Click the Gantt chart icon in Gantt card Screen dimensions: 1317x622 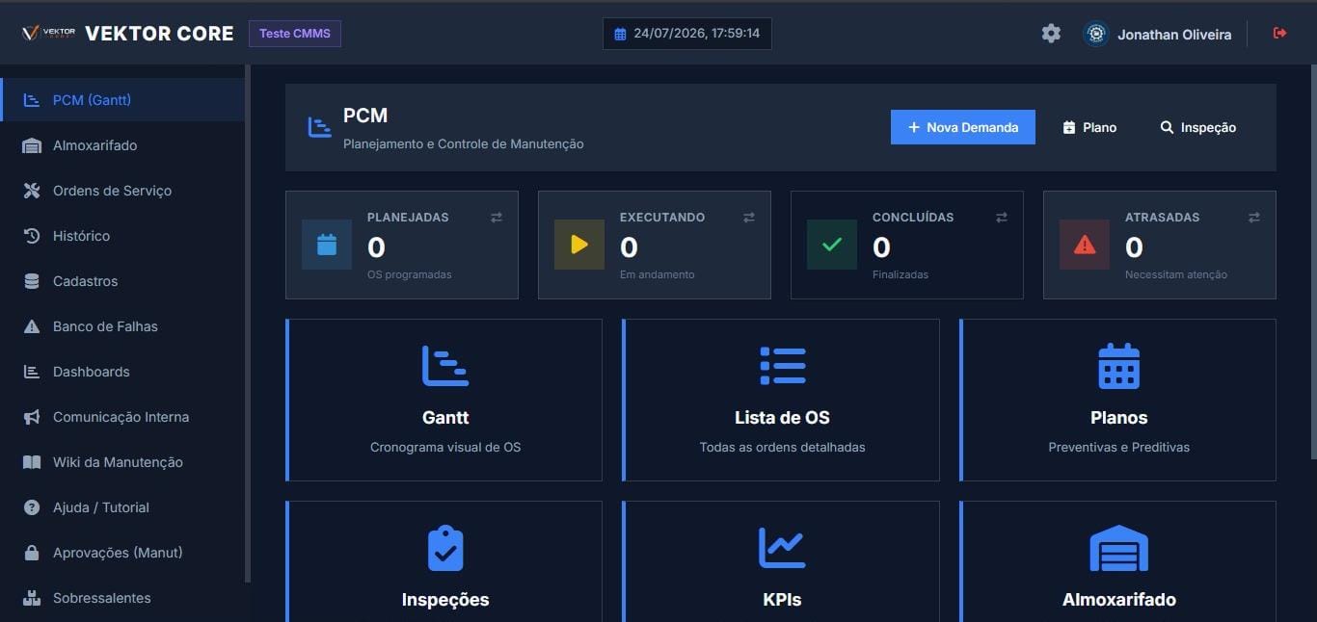pyautogui.click(x=445, y=366)
